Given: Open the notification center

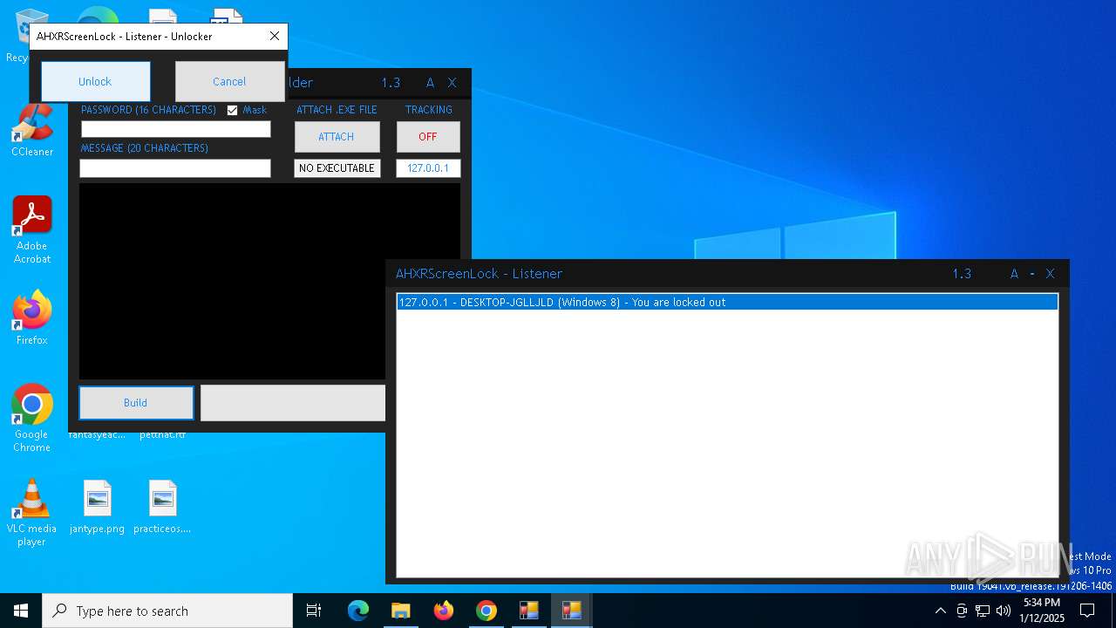Looking at the screenshot, I should [1087, 611].
